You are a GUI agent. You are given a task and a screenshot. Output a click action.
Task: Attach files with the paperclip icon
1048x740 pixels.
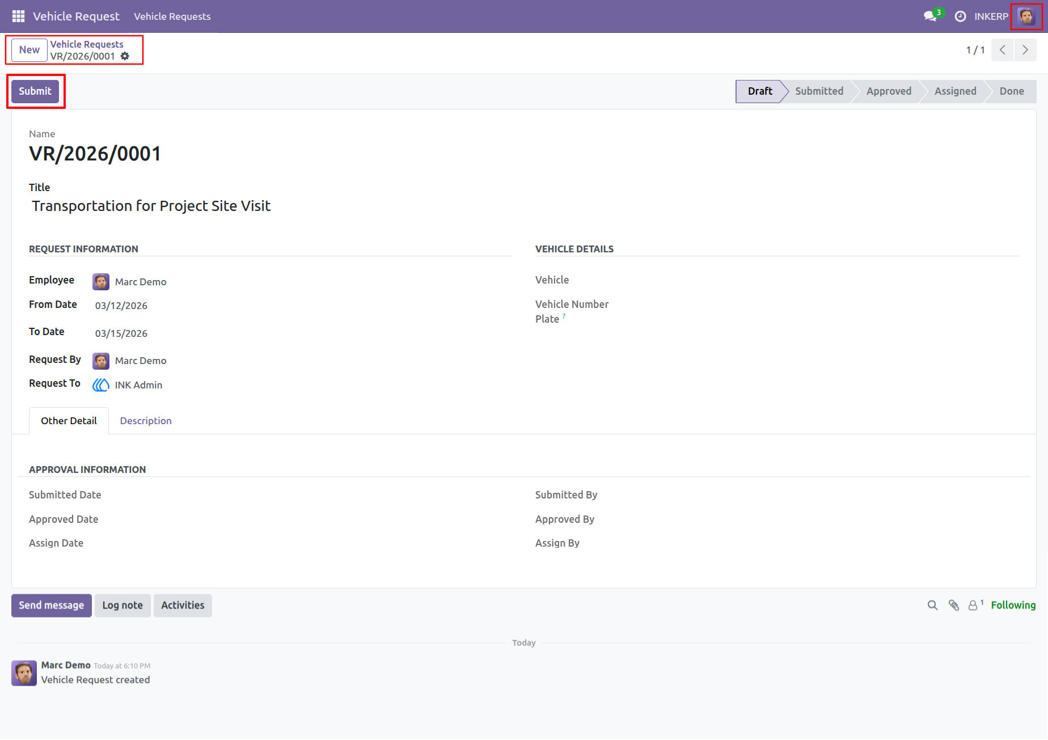tap(954, 606)
